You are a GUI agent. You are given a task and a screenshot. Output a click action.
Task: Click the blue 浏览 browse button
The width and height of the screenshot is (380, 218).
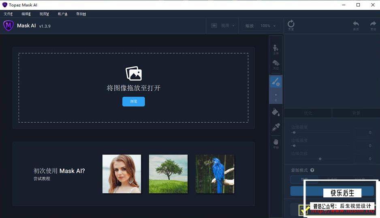(134, 101)
